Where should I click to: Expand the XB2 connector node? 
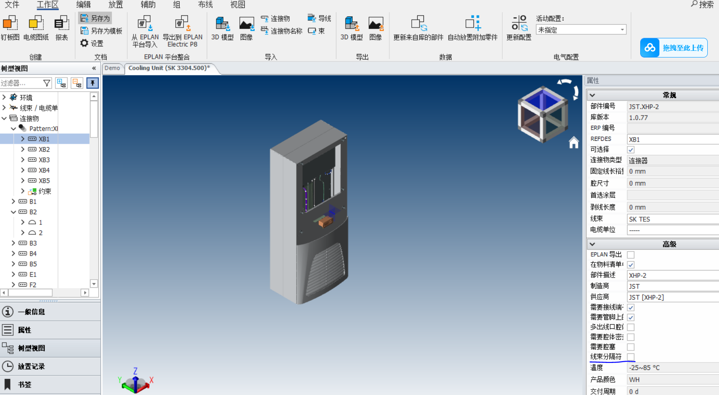pos(23,149)
